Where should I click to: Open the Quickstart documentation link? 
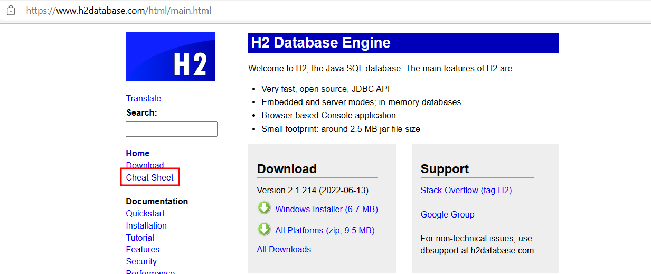[145, 213]
